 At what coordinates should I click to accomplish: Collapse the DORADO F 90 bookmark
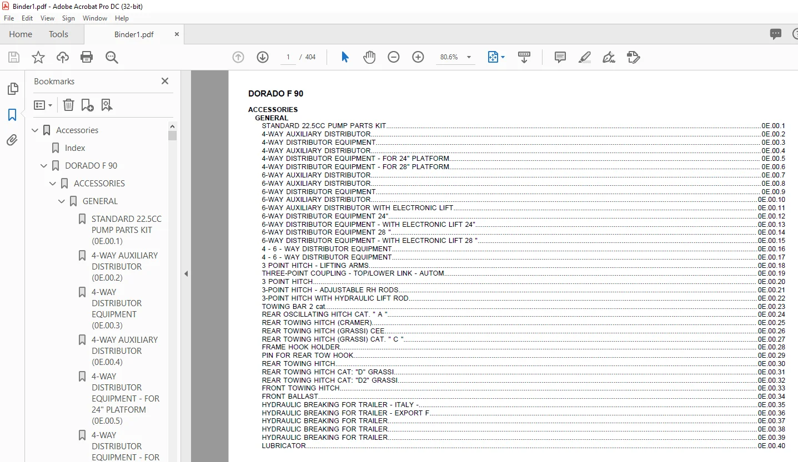point(44,166)
